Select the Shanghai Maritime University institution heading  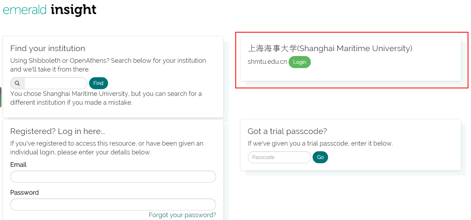point(330,48)
